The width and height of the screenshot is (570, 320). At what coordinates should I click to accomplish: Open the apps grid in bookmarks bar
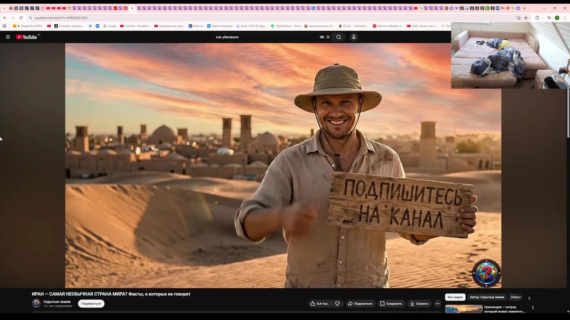point(4,26)
